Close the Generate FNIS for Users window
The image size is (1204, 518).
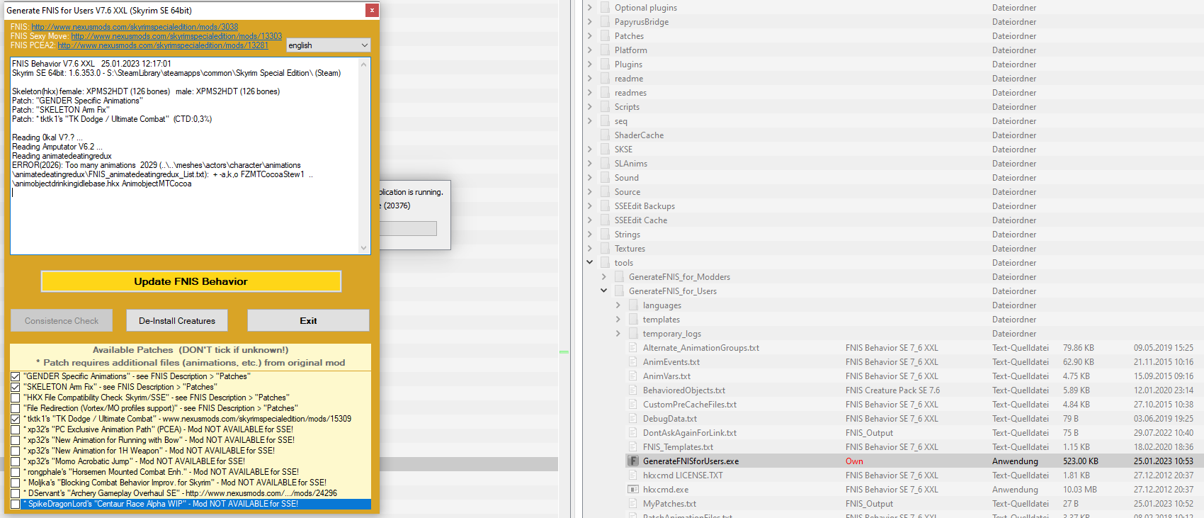372,10
